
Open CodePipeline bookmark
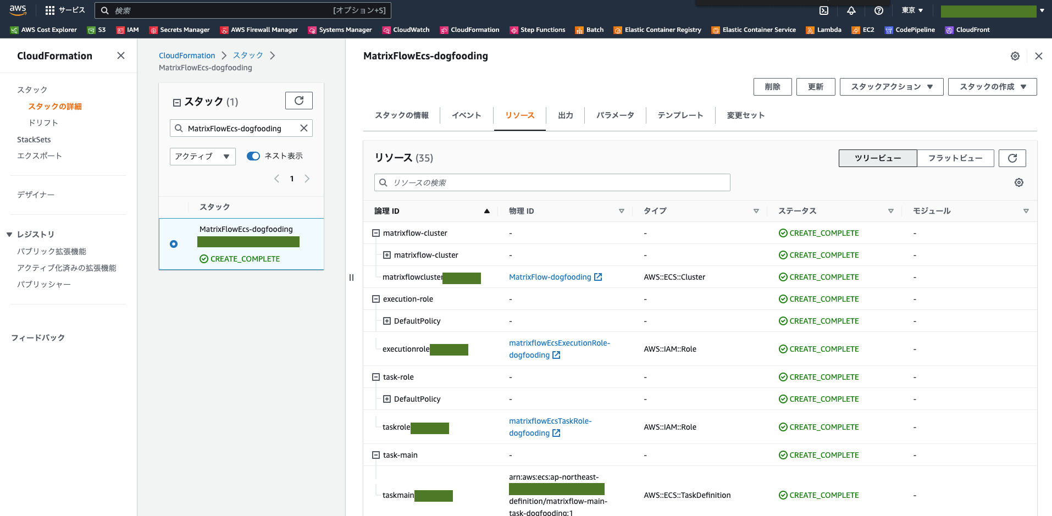click(910, 30)
